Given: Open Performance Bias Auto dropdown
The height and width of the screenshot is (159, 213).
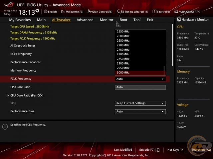Looking at the screenshot, I should point(140,112).
